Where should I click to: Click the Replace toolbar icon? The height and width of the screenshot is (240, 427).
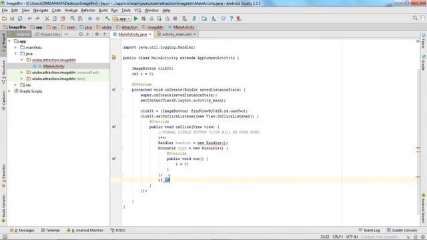pos(80,19)
